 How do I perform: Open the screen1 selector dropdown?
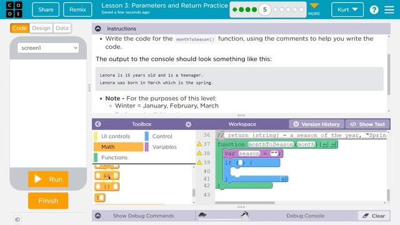[48, 48]
